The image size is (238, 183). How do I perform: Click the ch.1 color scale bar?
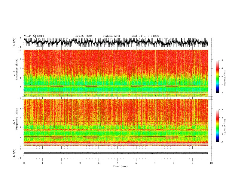[x=218, y=77]
